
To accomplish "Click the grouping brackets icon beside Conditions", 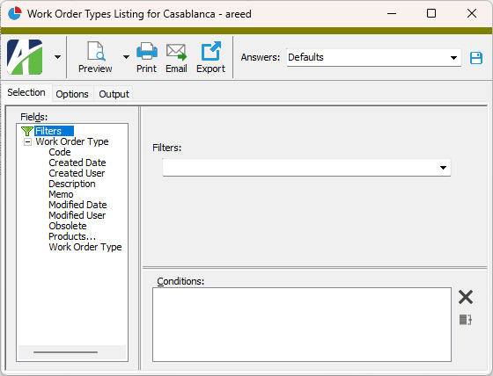I will 466,320.
